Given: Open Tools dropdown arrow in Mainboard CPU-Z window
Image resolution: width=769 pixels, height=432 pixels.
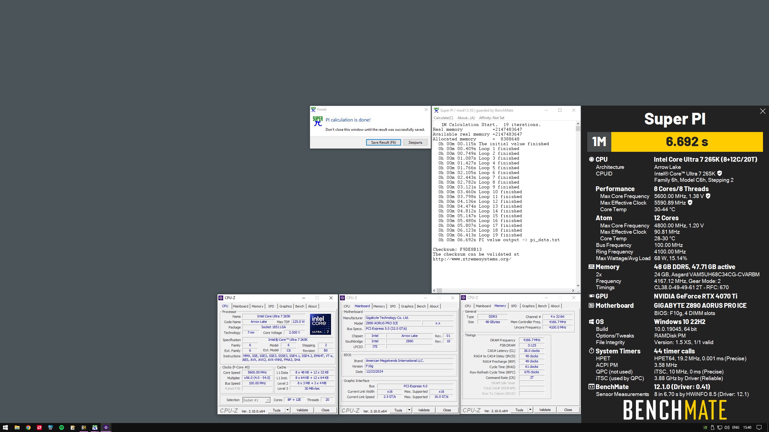Looking at the screenshot, I should (x=409, y=410).
